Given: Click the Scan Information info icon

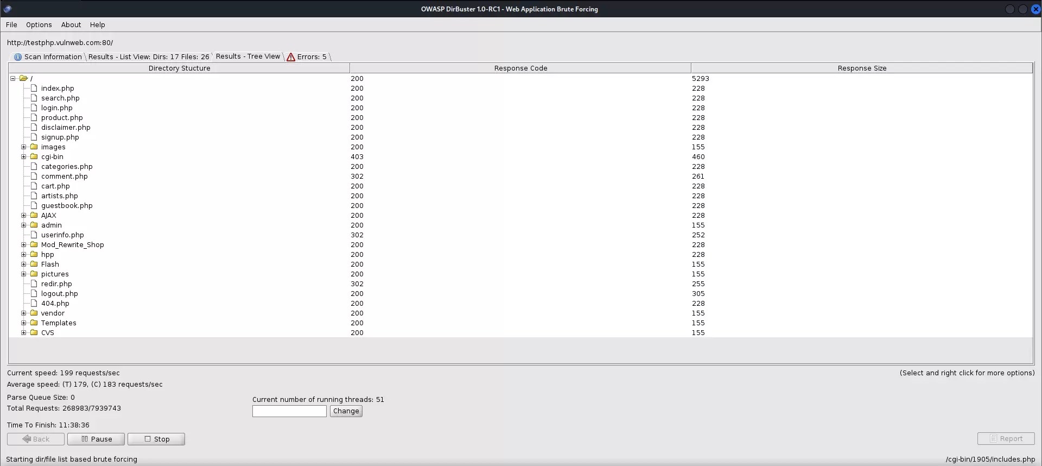Looking at the screenshot, I should click(18, 56).
